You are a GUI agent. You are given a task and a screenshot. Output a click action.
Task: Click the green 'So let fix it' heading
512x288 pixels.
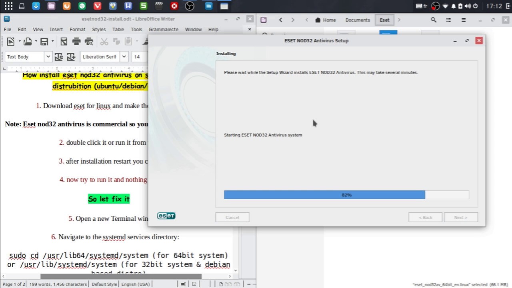(x=109, y=199)
